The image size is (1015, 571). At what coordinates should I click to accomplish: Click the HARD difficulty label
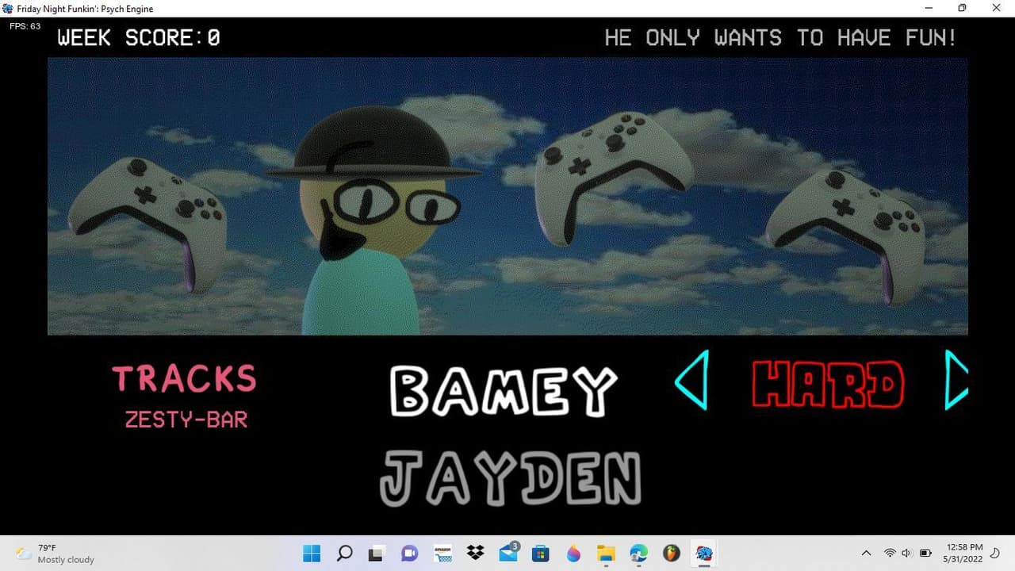pos(828,385)
